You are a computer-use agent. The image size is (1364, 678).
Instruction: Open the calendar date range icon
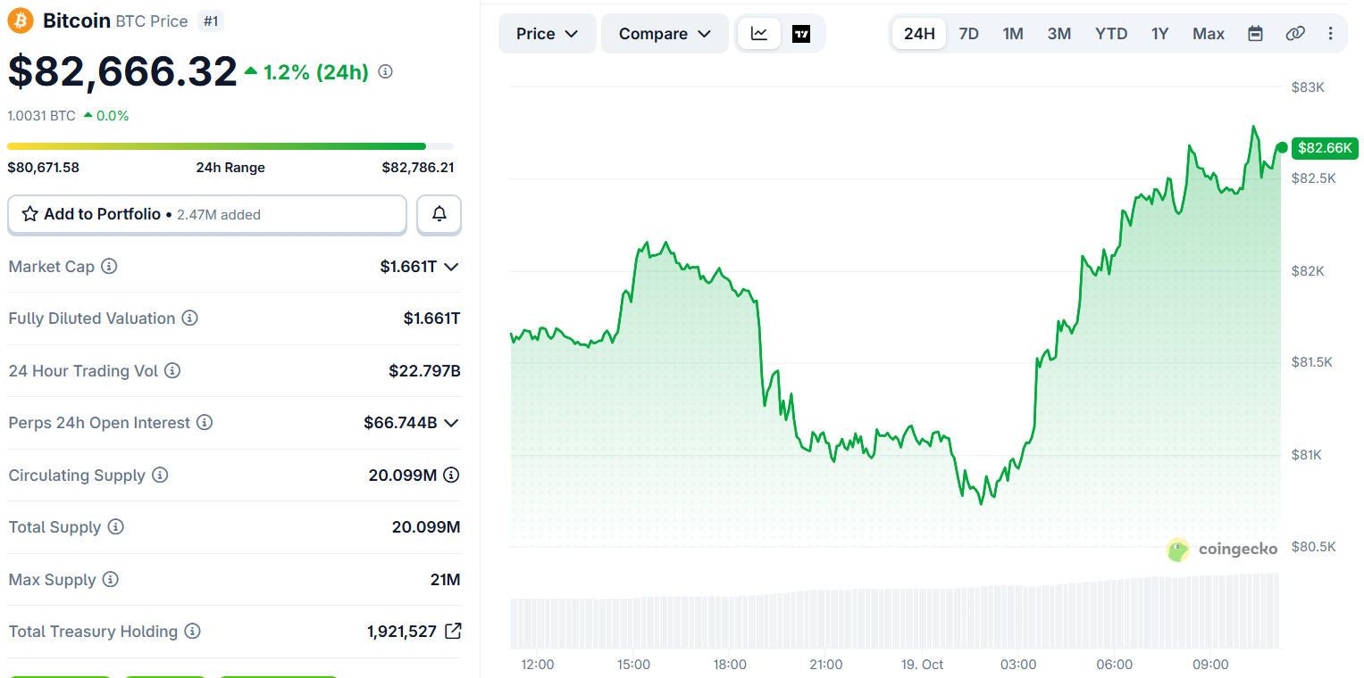pyautogui.click(x=1255, y=34)
